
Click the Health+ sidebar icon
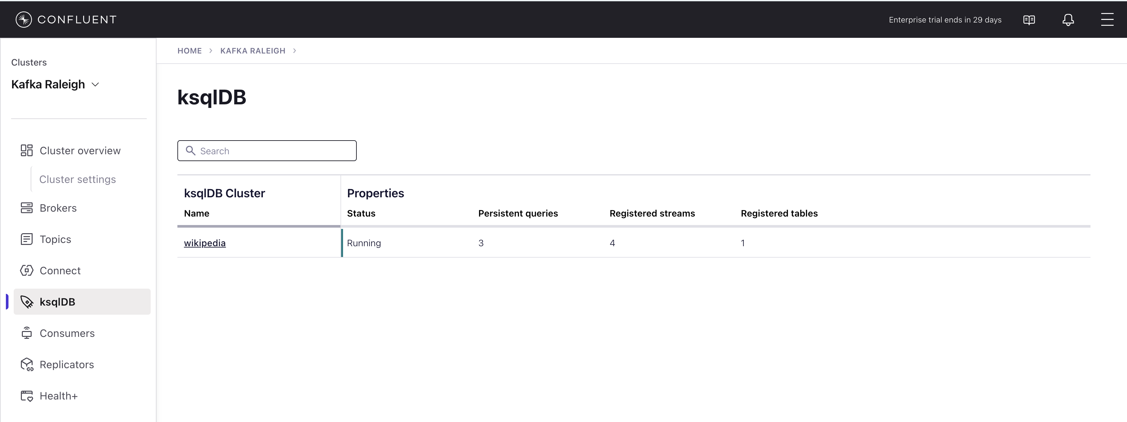pyautogui.click(x=27, y=396)
